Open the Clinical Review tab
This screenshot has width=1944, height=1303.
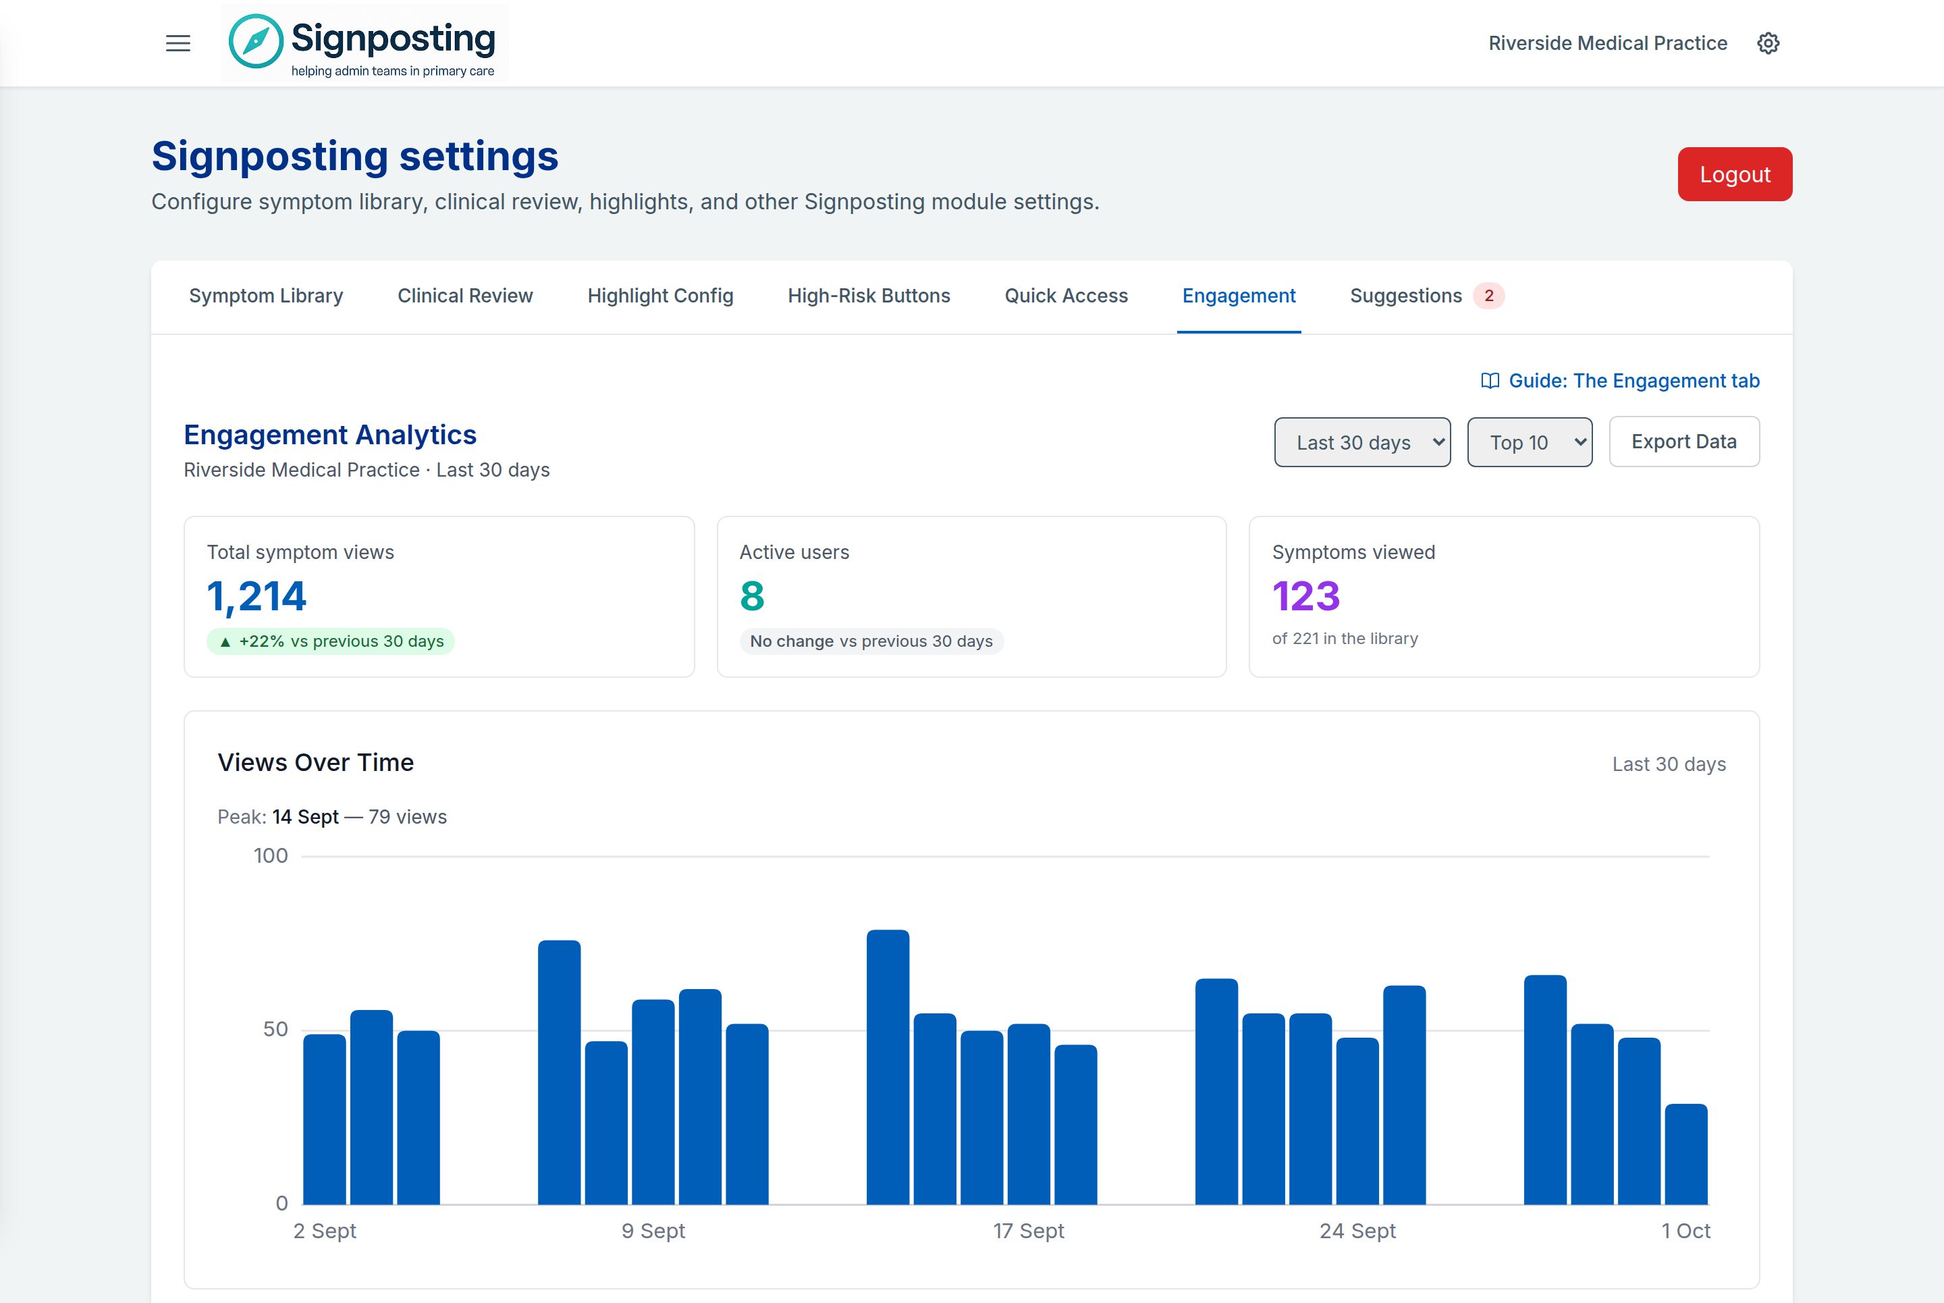click(x=465, y=296)
